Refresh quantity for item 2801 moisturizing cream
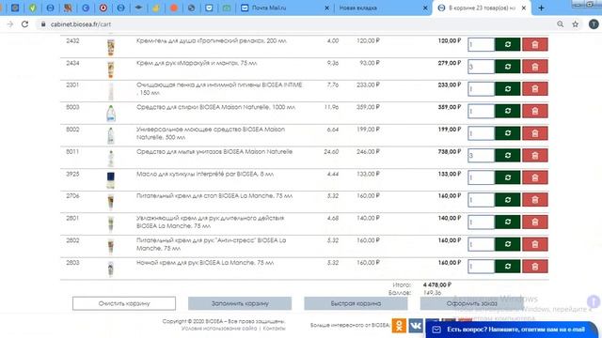This screenshot has height=338, width=602. 508,223
